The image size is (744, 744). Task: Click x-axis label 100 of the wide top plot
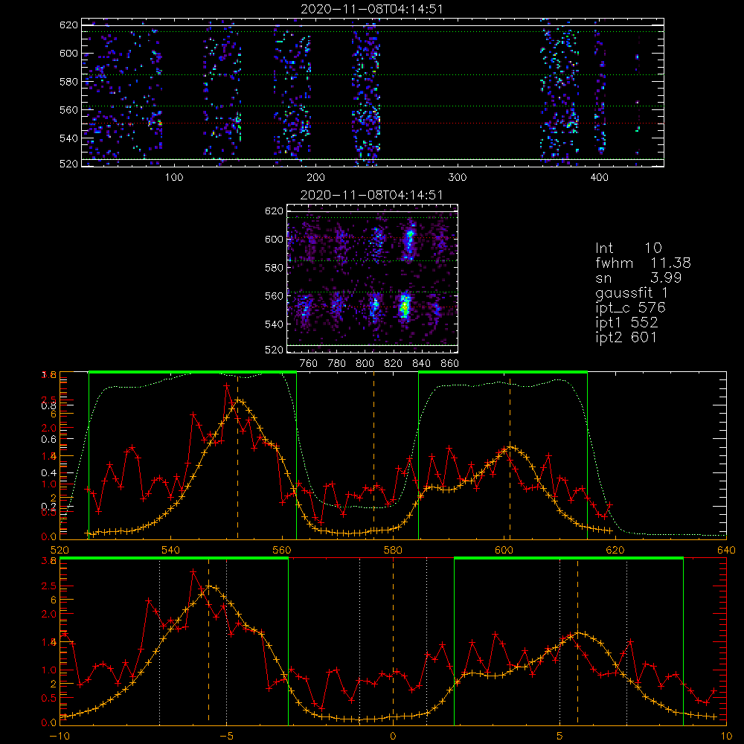174,178
